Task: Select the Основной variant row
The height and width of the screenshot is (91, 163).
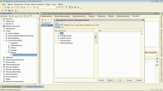Action: coord(47,26)
